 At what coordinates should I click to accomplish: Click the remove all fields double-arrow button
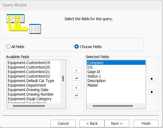click(77, 95)
